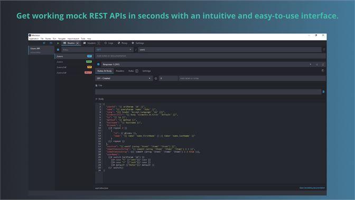
Task: Open the Application menu
Action: [34, 39]
